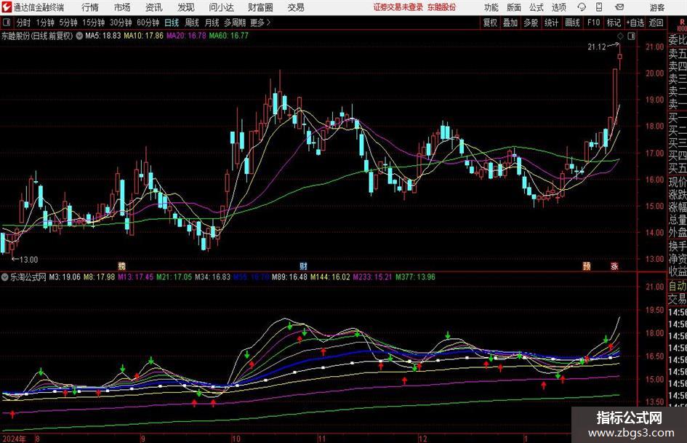Screen dimensions: 687x443
Task: Click the 多股 toolbar button
Action: pos(531,23)
